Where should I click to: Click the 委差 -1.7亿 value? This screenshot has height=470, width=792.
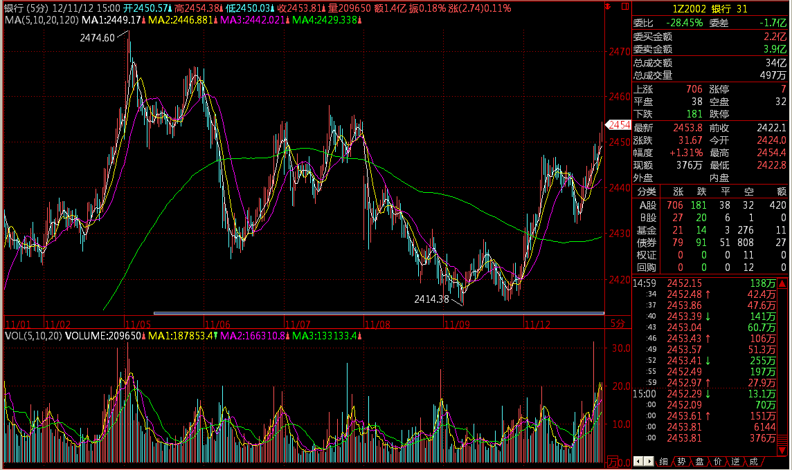click(x=773, y=23)
